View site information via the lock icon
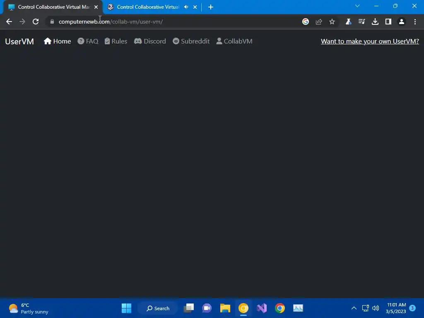This screenshot has height=318, width=424. pyautogui.click(x=52, y=22)
